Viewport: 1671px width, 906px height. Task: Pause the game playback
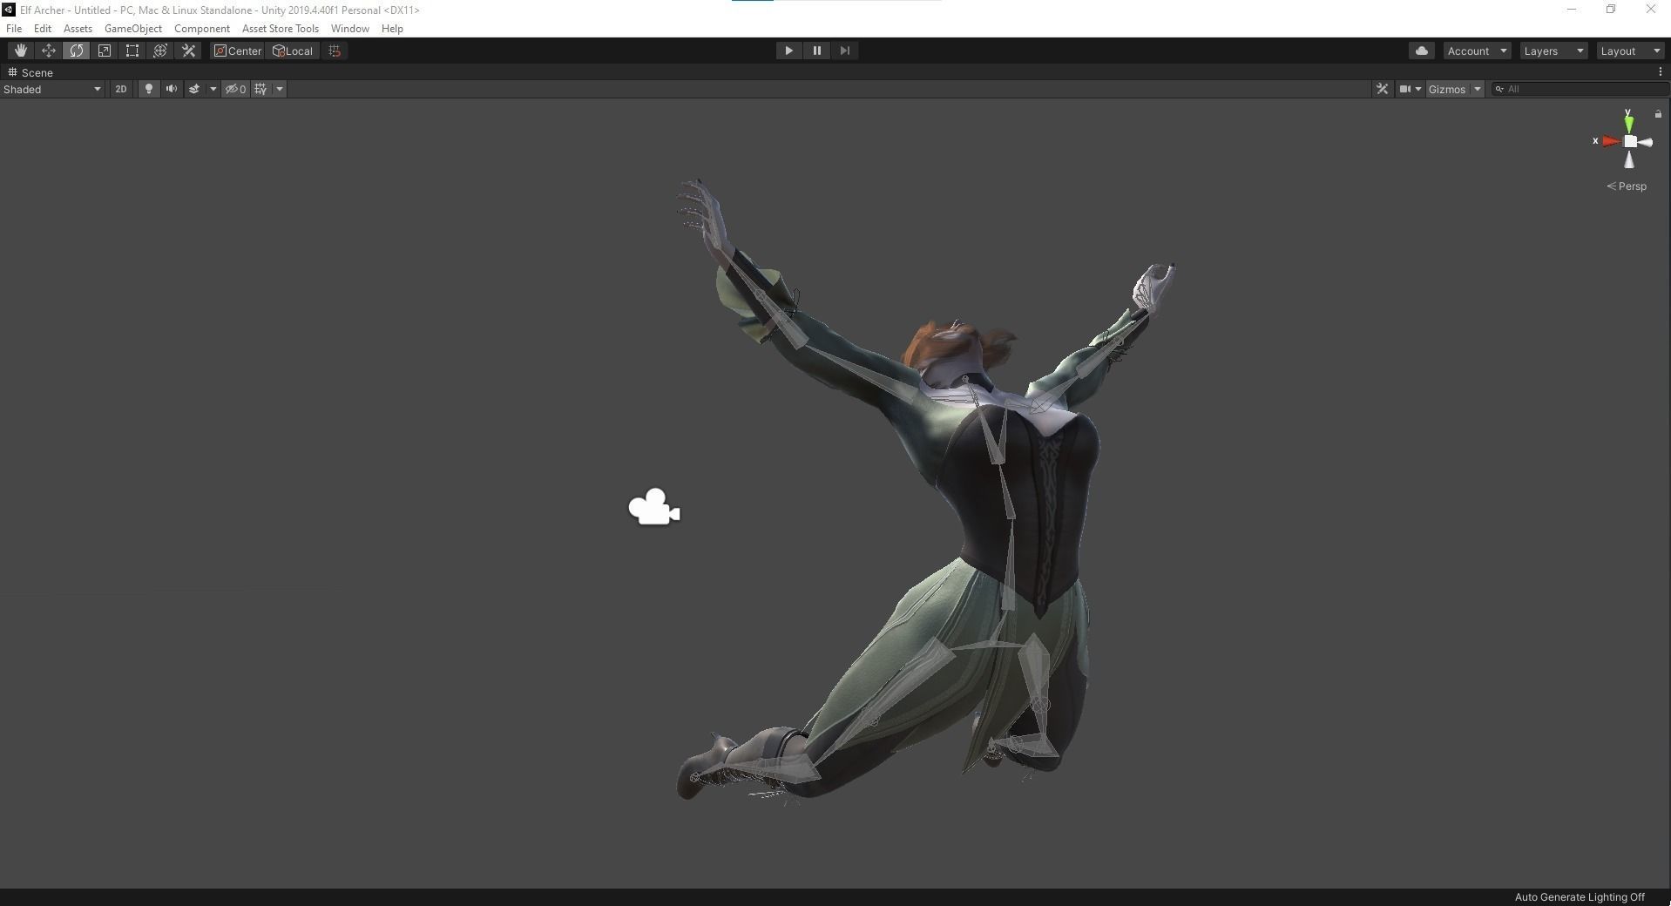pos(816,51)
